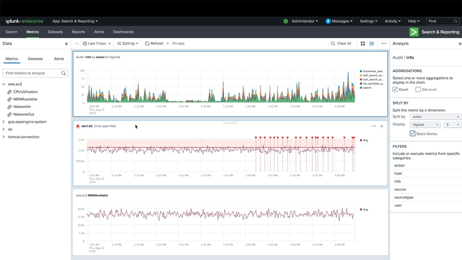Viewport: 462px width, 260px height.
Task: Toggle the Stack Series checkbox
Action: 412,134
